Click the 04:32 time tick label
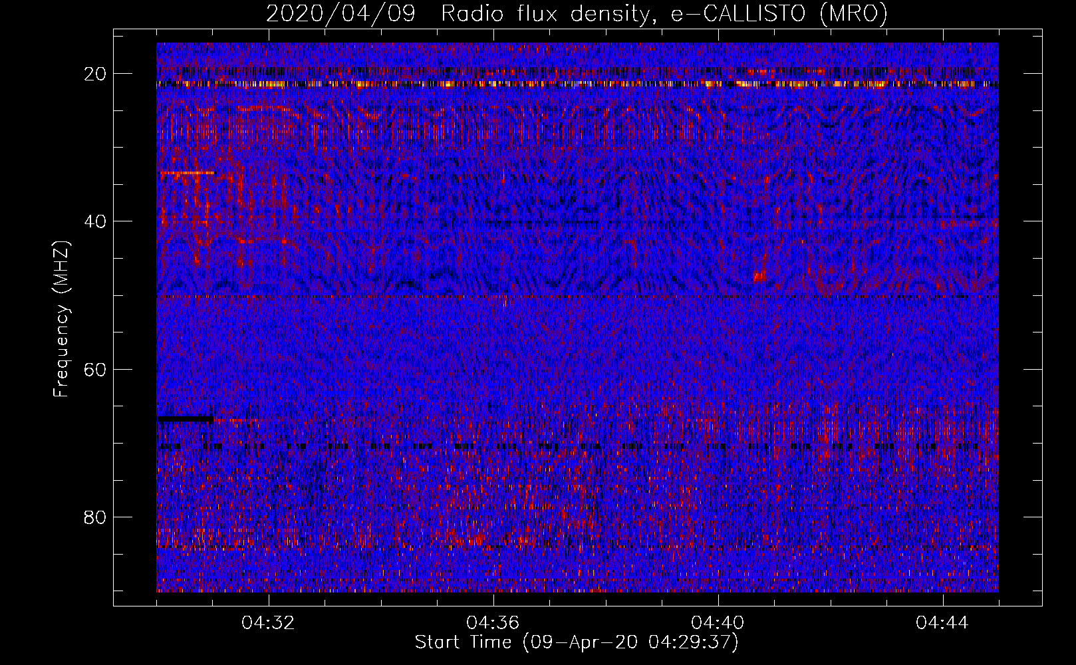The height and width of the screenshot is (665, 1076). pyautogui.click(x=269, y=623)
